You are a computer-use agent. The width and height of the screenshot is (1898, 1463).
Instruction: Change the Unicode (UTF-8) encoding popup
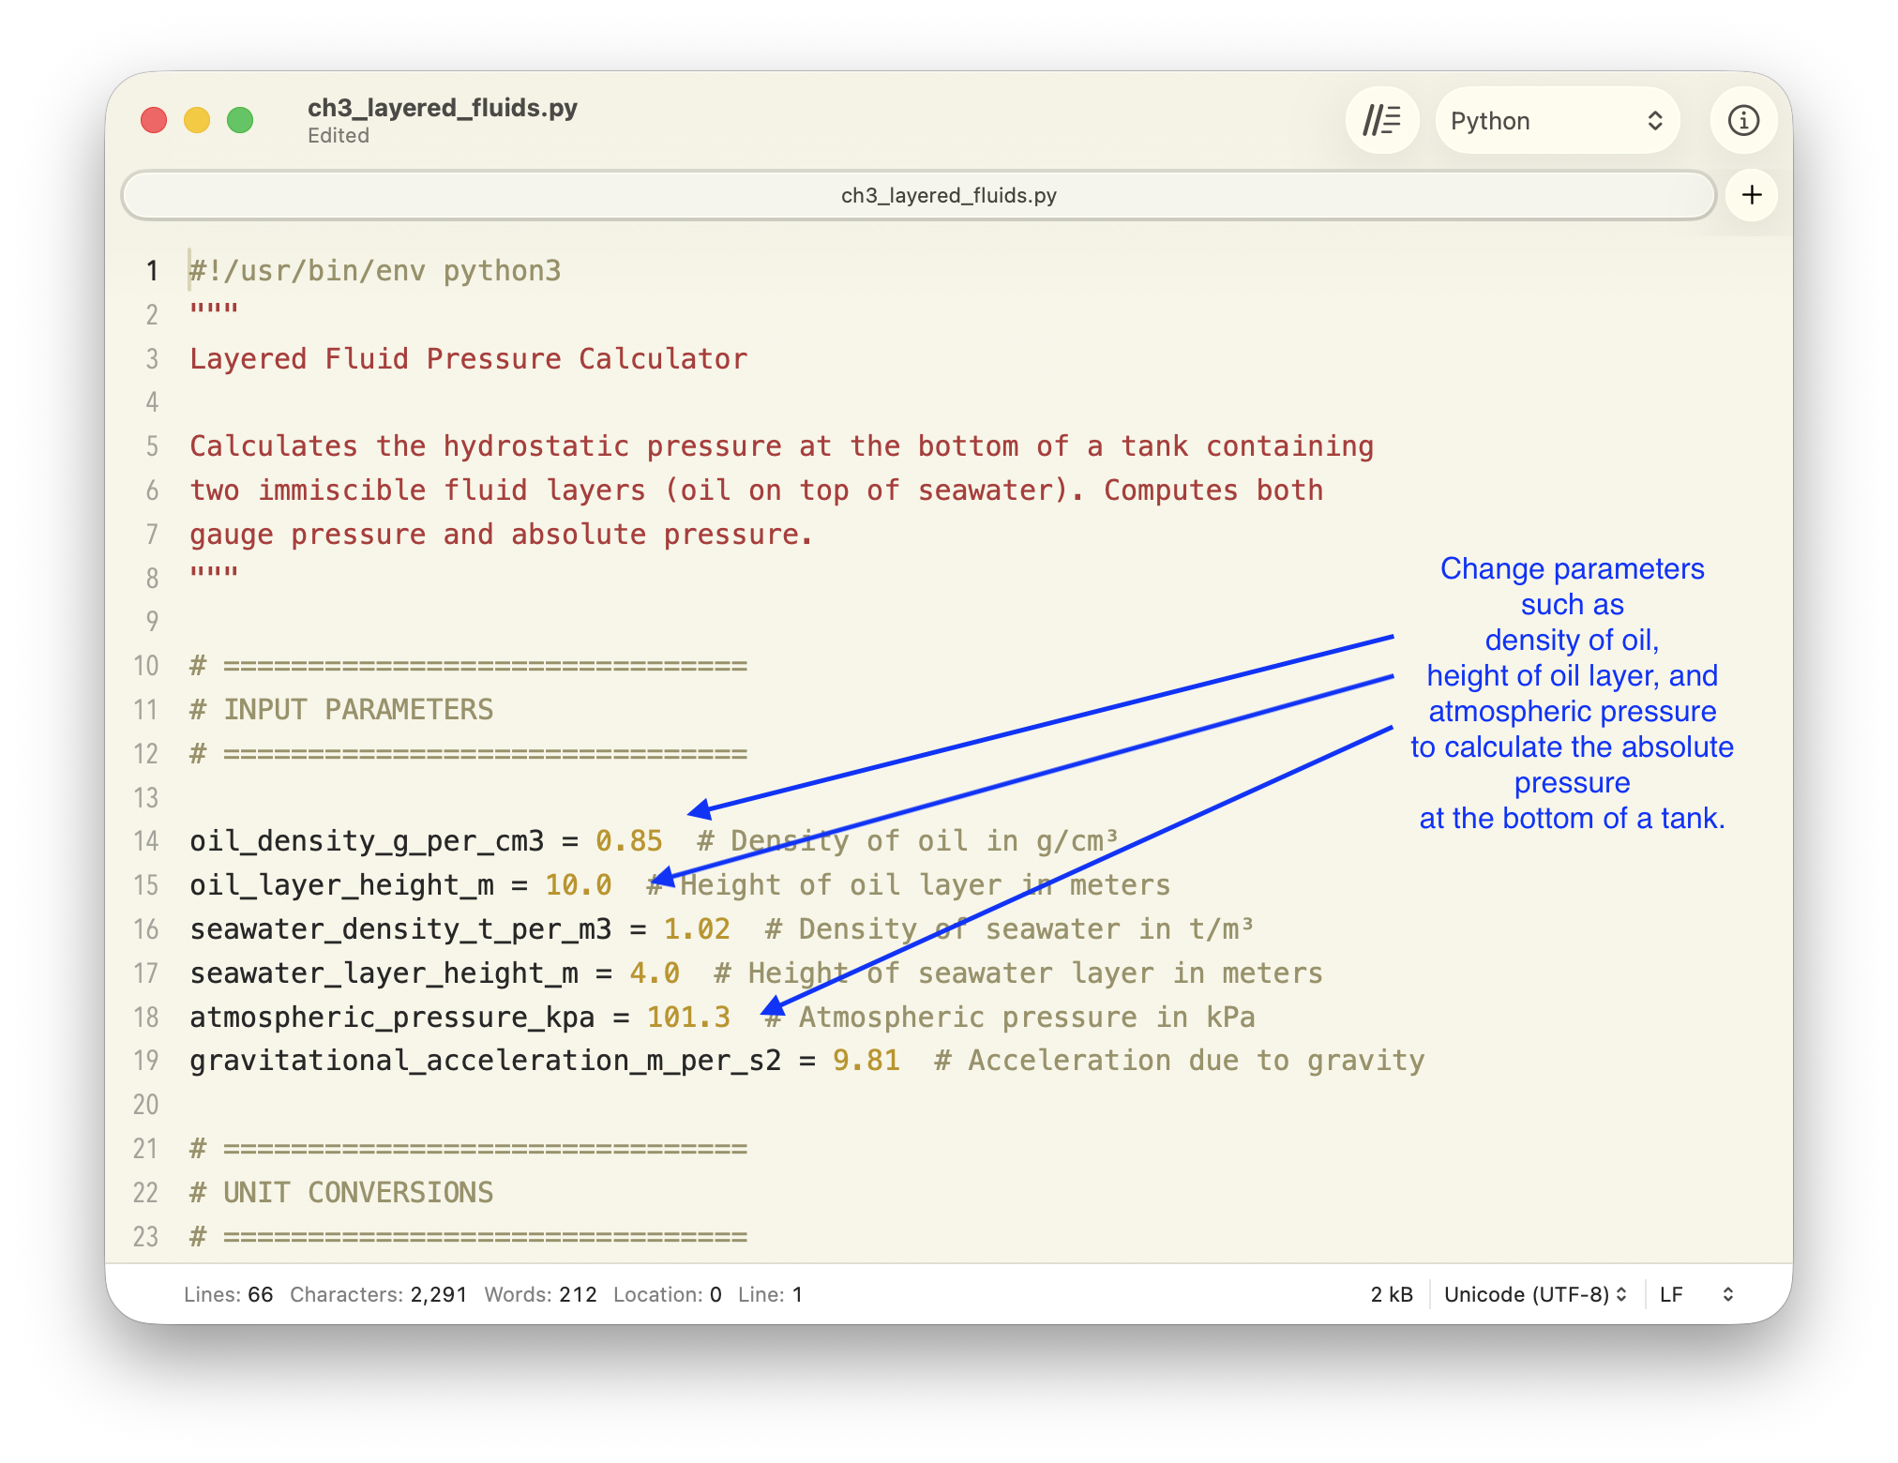(x=1534, y=1294)
